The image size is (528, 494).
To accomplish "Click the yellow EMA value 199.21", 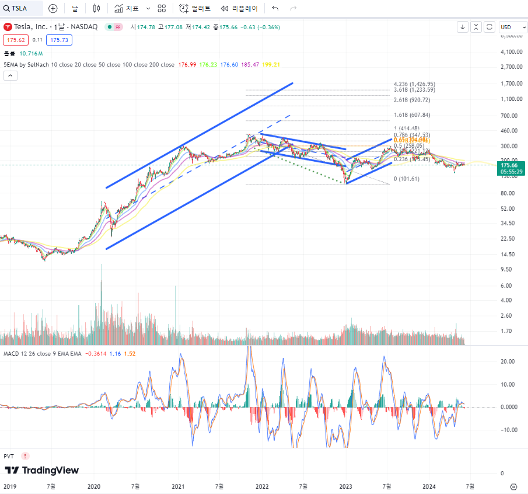I will [271, 65].
